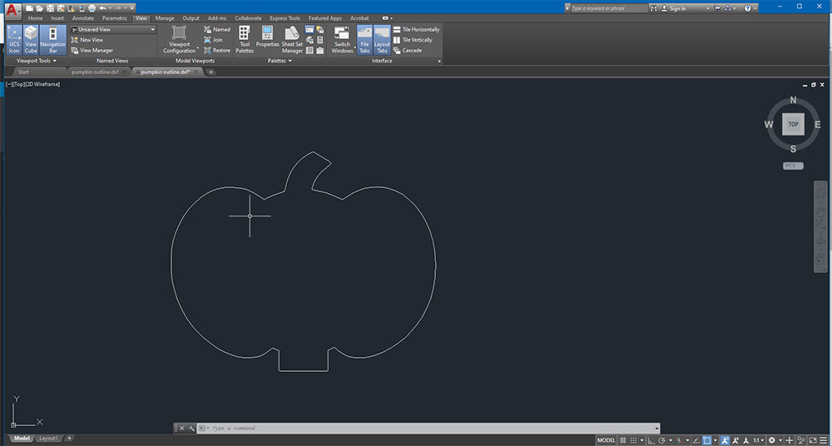The width and height of the screenshot is (832, 446).
Task: Click the grid display icon in status bar
Action: tap(624, 440)
